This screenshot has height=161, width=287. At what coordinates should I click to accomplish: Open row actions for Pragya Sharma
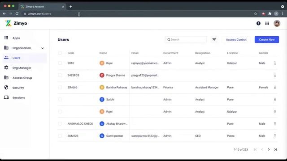275,75
